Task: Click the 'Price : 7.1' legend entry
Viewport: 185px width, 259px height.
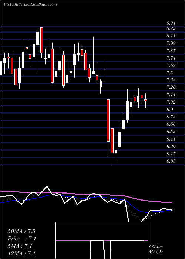Action: [22, 239]
